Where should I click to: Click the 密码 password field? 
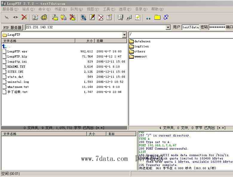(217, 27)
